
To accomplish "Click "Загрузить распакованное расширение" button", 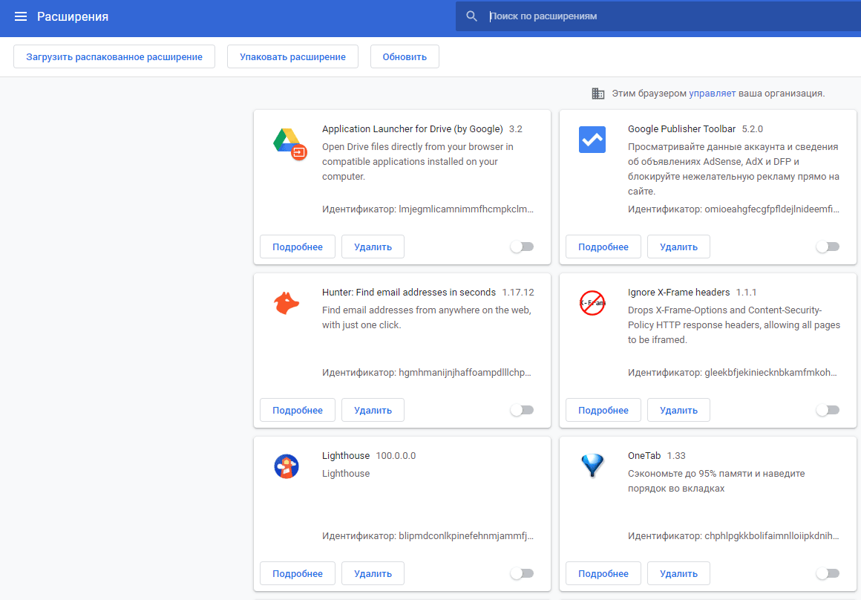I will (114, 57).
